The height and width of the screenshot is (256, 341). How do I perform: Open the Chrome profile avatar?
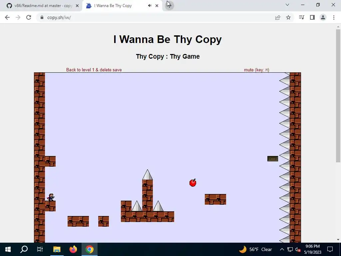[x=323, y=17]
